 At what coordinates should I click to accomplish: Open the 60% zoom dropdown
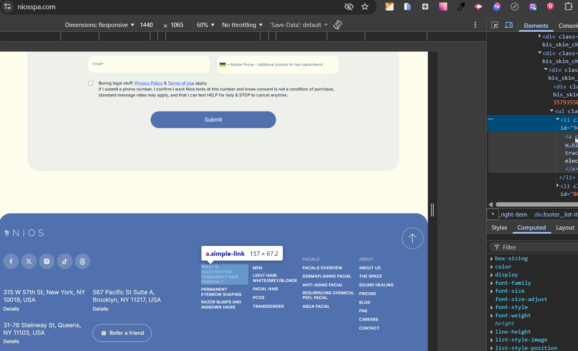click(205, 25)
